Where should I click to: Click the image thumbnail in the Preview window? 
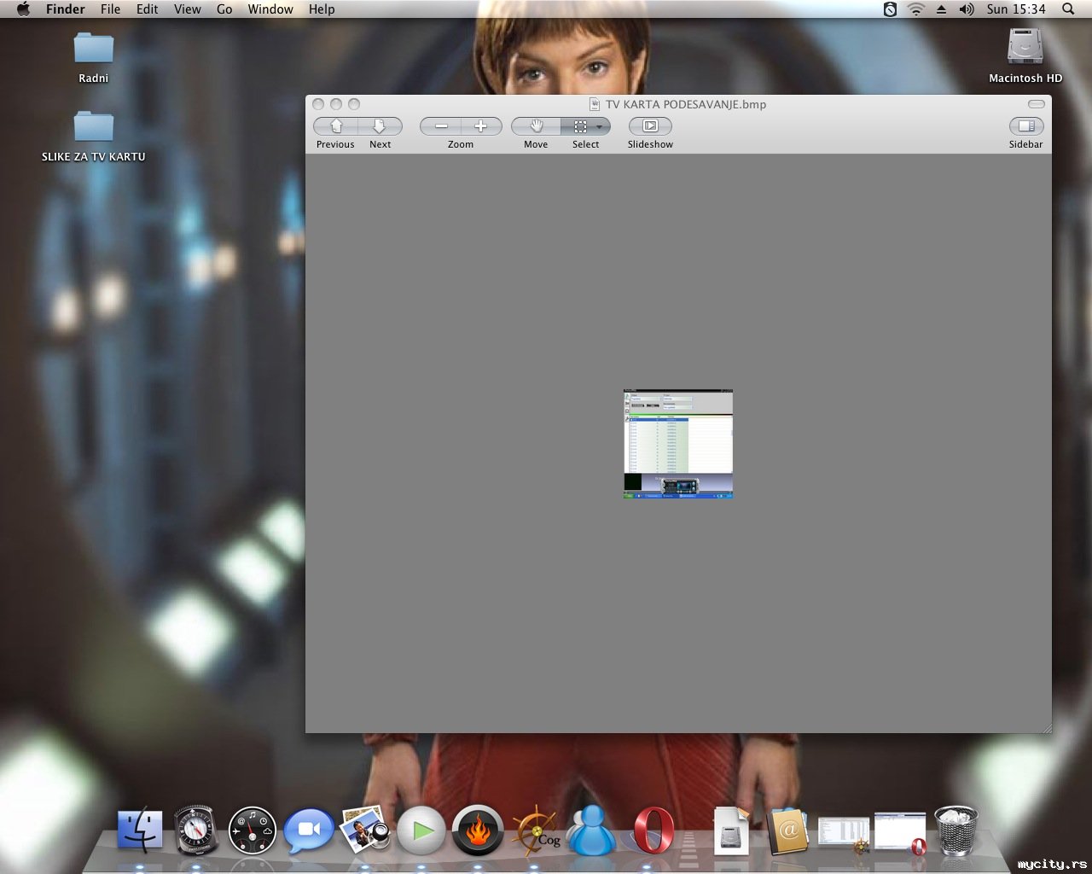678,444
